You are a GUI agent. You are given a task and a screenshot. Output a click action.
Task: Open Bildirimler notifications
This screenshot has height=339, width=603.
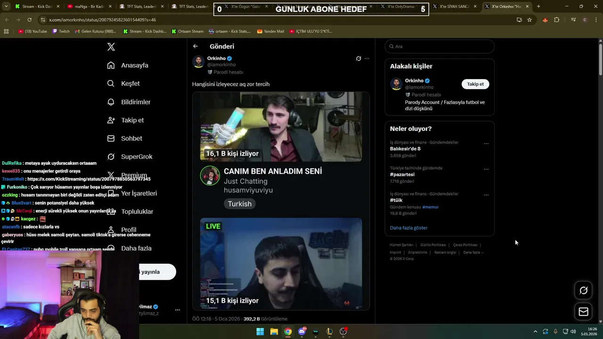pyautogui.click(x=129, y=102)
